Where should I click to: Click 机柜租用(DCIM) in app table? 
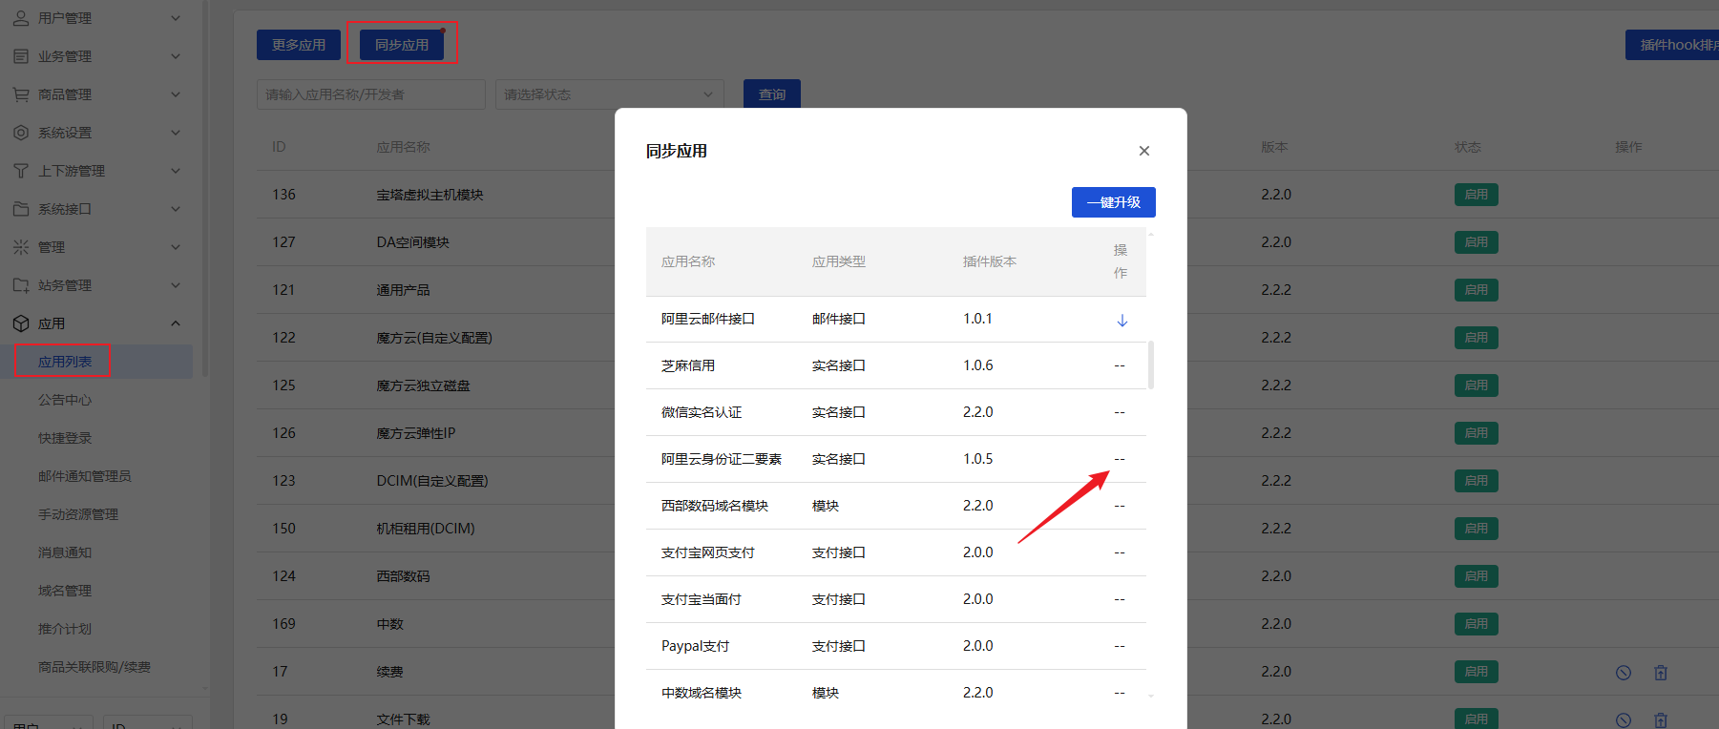(426, 529)
